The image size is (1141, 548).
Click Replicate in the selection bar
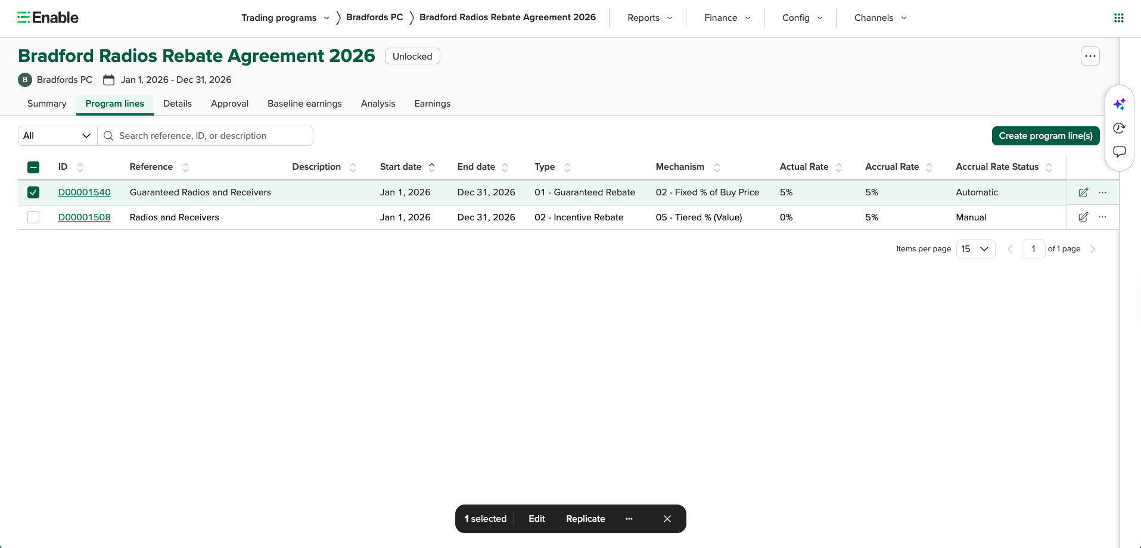point(586,519)
